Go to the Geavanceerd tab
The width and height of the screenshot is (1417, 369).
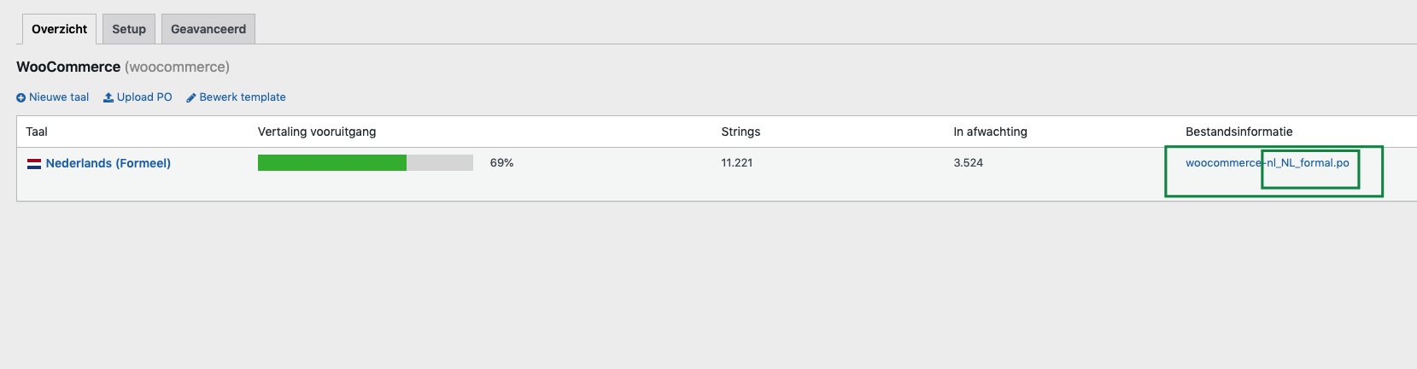(x=208, y=29)
